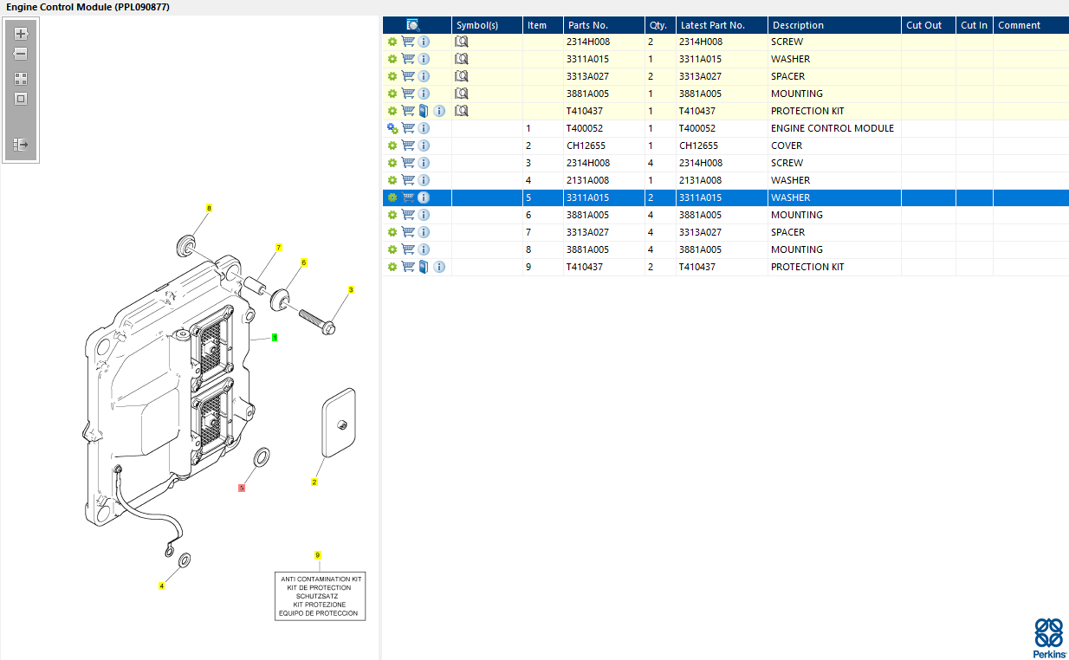Select callout label 3 on the diagram
Image resolution: width=1069 pixels, height=660 pixels.
click(351, 289)
